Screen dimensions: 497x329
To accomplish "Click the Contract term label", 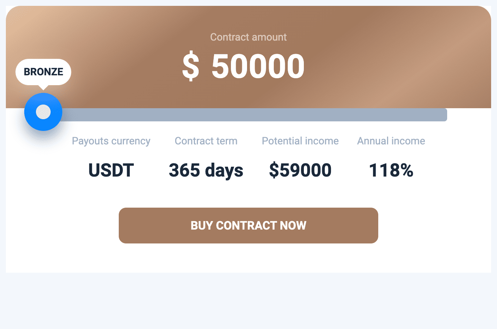I will (x=206, y=141).
